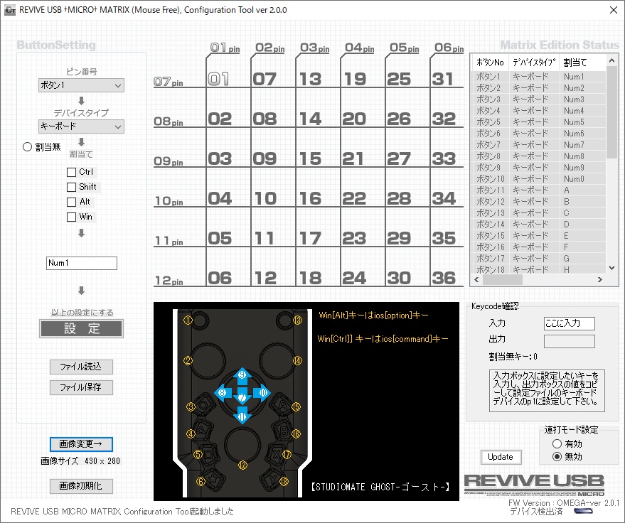Image resolution: width=625 pixels, height=523 pixels.
Task: Select matrix button 15 cell
Action: [310, 158]
